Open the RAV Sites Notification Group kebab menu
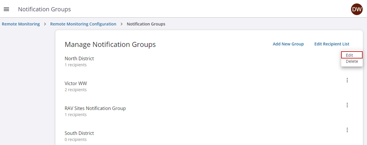The width and height of the screenshot is (367, 145). click(x=347, y=105)
